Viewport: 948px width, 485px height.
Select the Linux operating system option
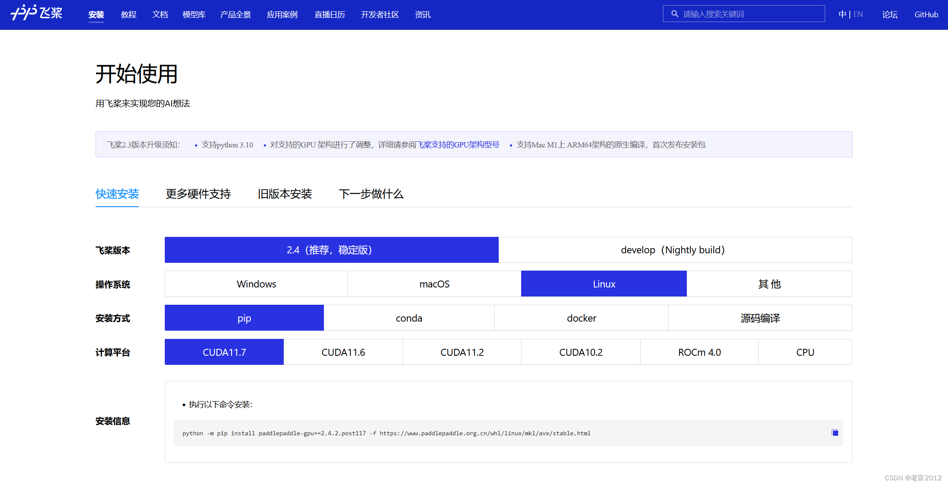click(x=604, y=284)
